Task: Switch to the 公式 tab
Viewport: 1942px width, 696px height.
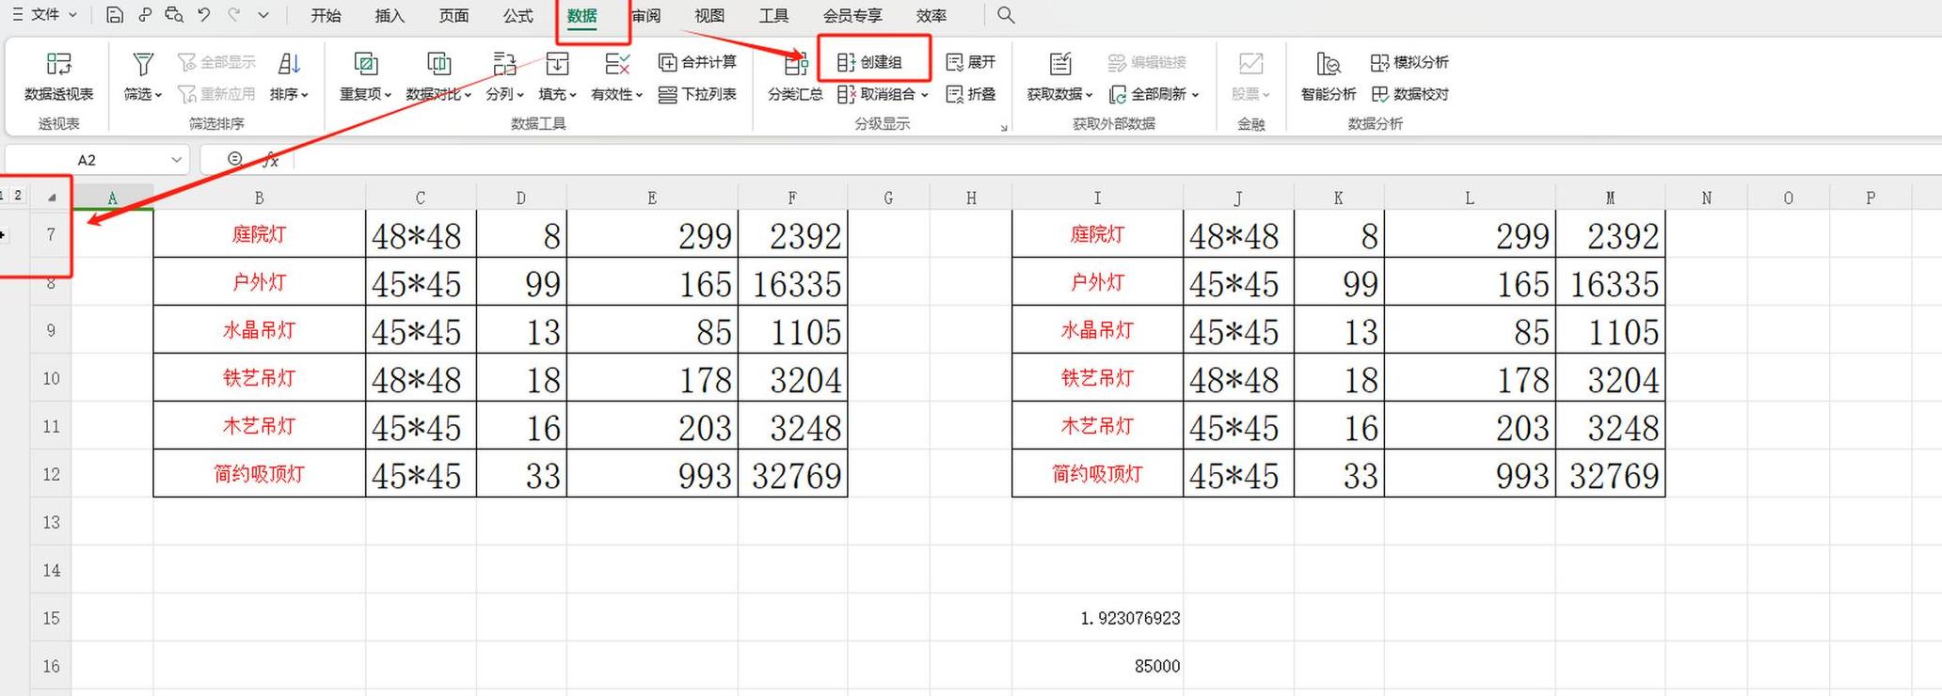Action: click(x=517, y=16)
